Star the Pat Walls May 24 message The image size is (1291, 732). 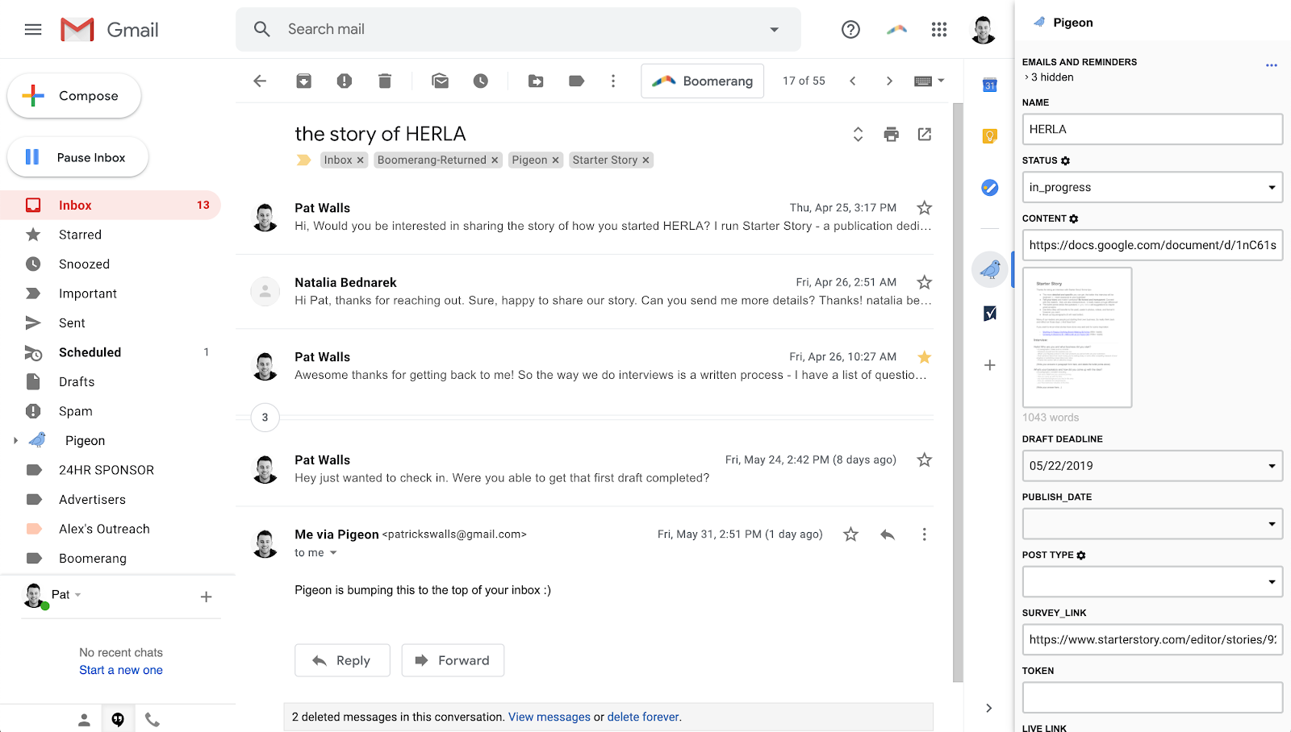tap(925, 460)
